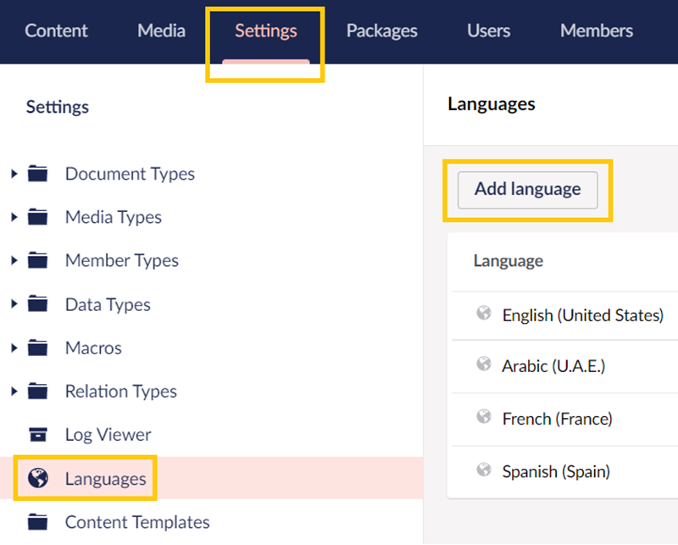Click the Media Types folder icon
The image size is (678, 545).
click(38, 217)
